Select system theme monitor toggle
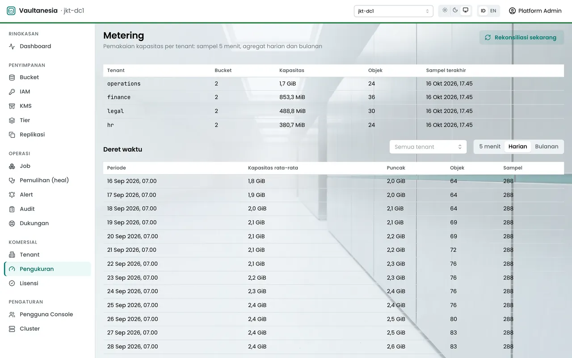The width and height of the screenshot is (572, 358). (466, 10)
